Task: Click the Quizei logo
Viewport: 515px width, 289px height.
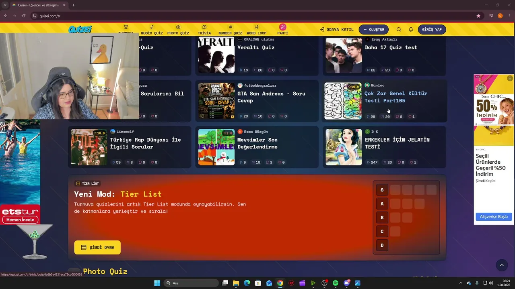Action: pyautogui.click(x=80, y=29)
